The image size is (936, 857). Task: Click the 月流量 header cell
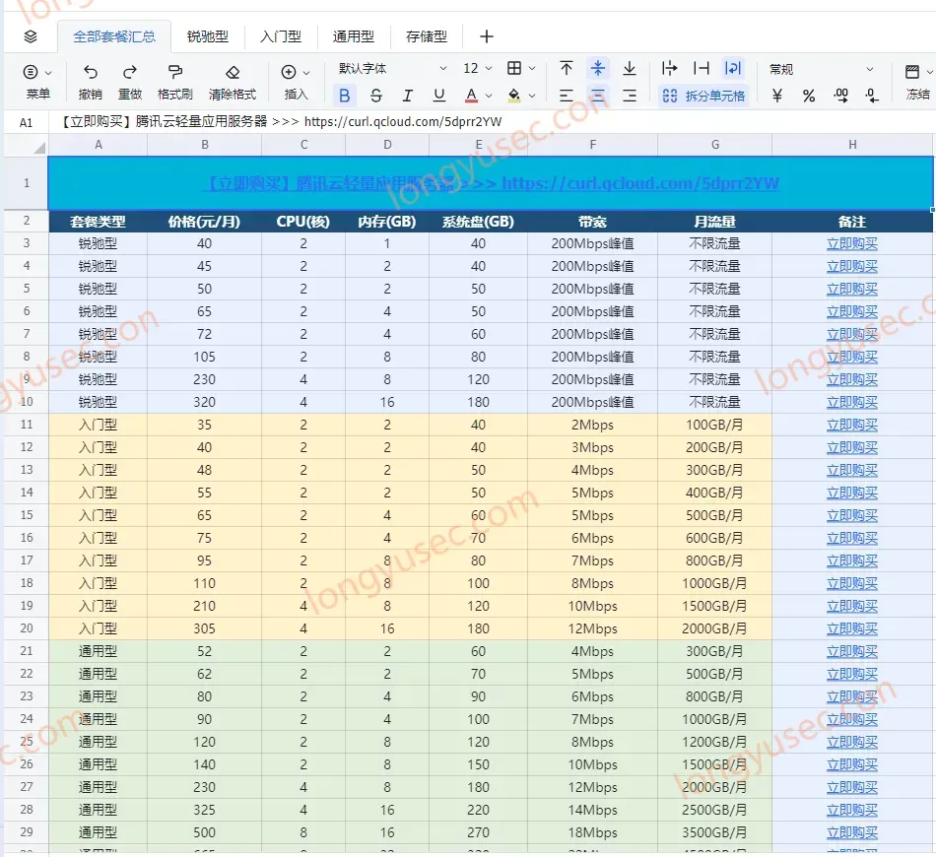[714, 222]
